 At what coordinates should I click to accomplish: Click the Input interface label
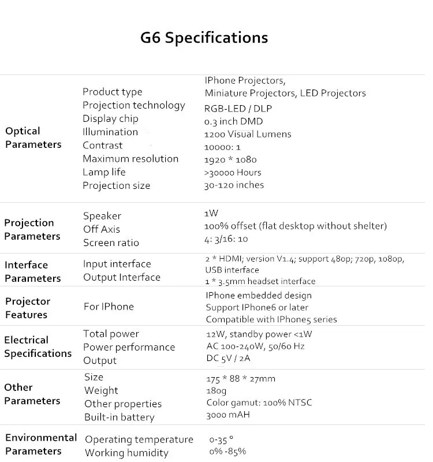click(117, 264)
